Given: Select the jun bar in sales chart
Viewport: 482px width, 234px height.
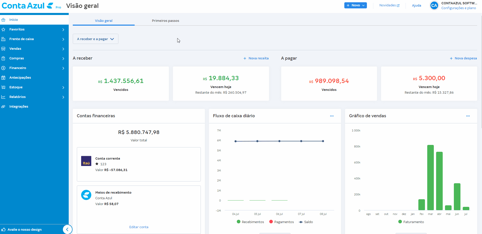Looking at the screenshot, I should [457, 197].
